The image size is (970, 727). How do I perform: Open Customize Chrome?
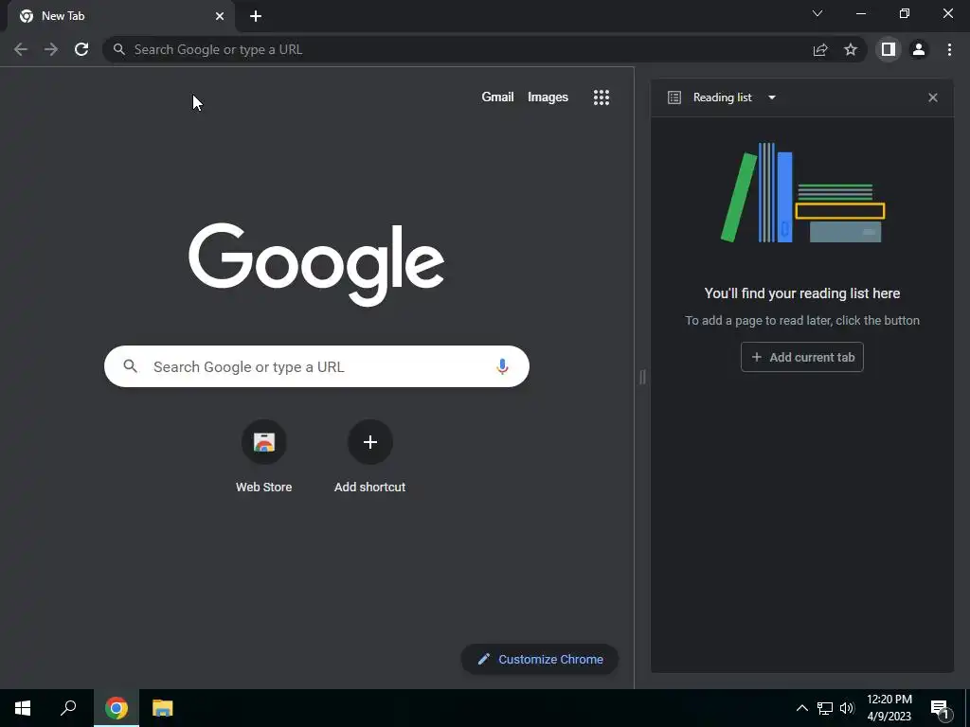pyautogui.click(x=539, y=660)
